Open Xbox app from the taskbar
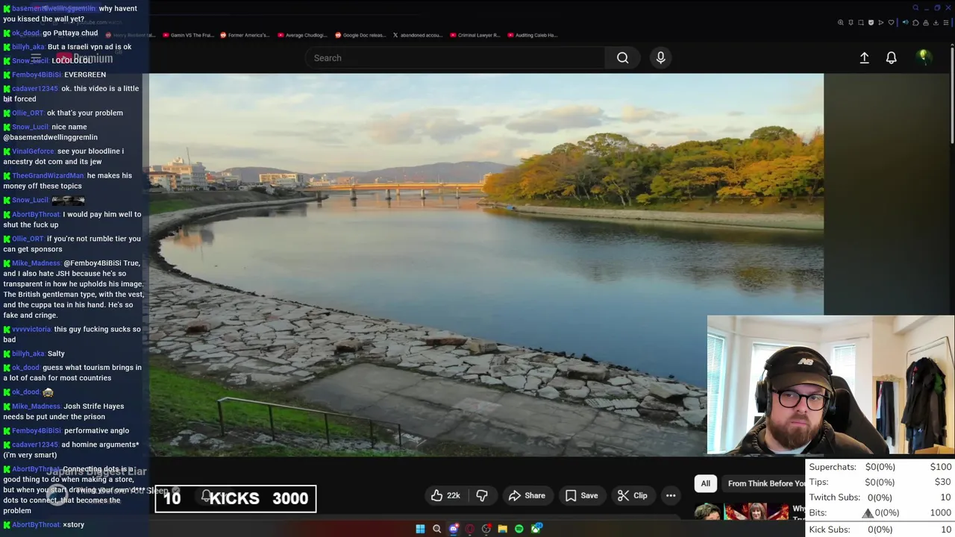 click(x=536, y=529)
